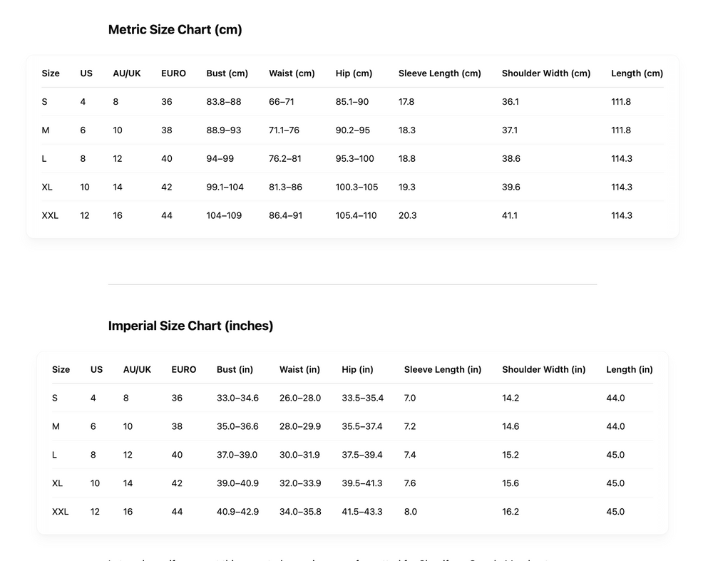Select the 71.1–76 waist cell
Viewport: 713px width, 561px height.
tap(284, 130)
